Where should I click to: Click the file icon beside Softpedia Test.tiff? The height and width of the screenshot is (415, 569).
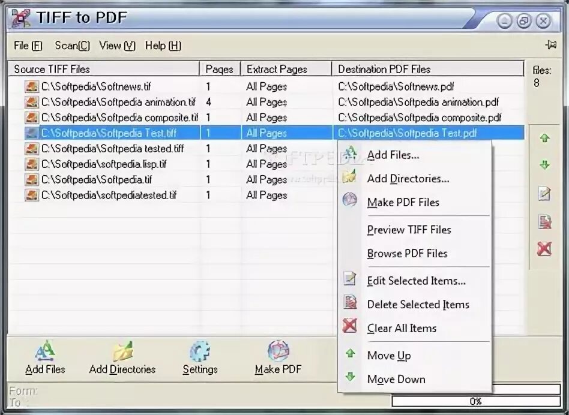click(32, 133)
